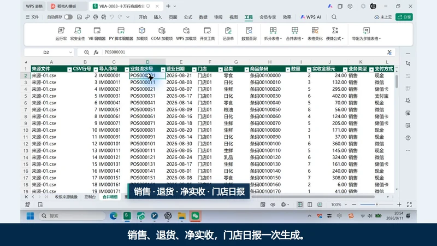Open filter dropdown for CSV行号 column
The height and width of the screenshot is (246, 437).
(x=96, y=69)
